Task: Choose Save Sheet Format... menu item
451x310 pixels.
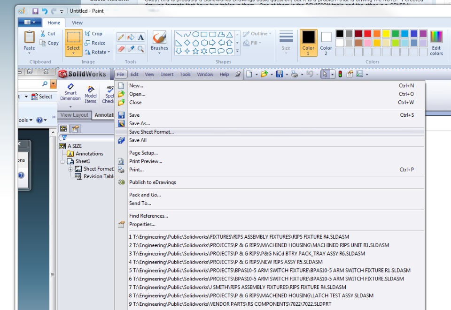Action: [270, 132]
